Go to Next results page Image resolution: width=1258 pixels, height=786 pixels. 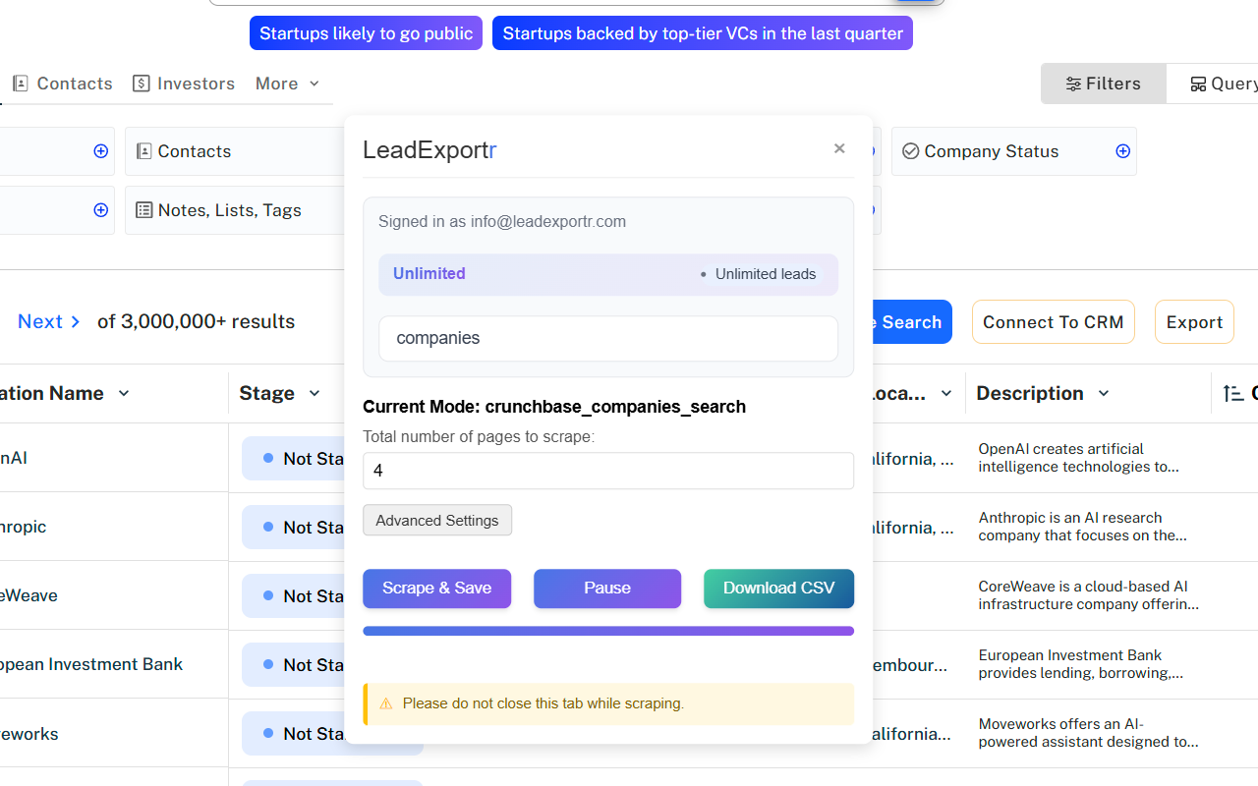(x=49, y=321)
